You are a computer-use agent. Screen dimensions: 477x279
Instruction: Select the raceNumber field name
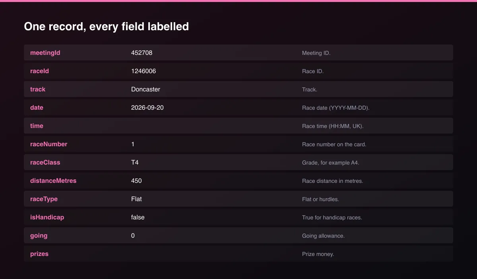click(48, 144)
